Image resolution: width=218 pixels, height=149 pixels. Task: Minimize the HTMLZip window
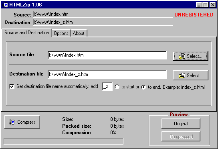coord(199,5)
